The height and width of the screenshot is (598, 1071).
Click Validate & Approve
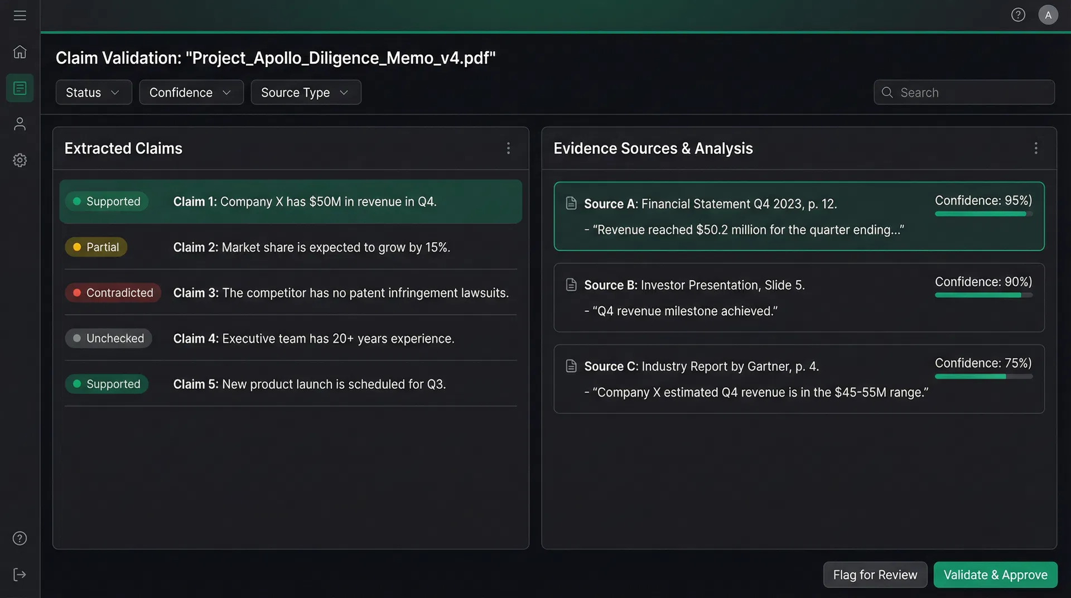(x=995, y=575)
